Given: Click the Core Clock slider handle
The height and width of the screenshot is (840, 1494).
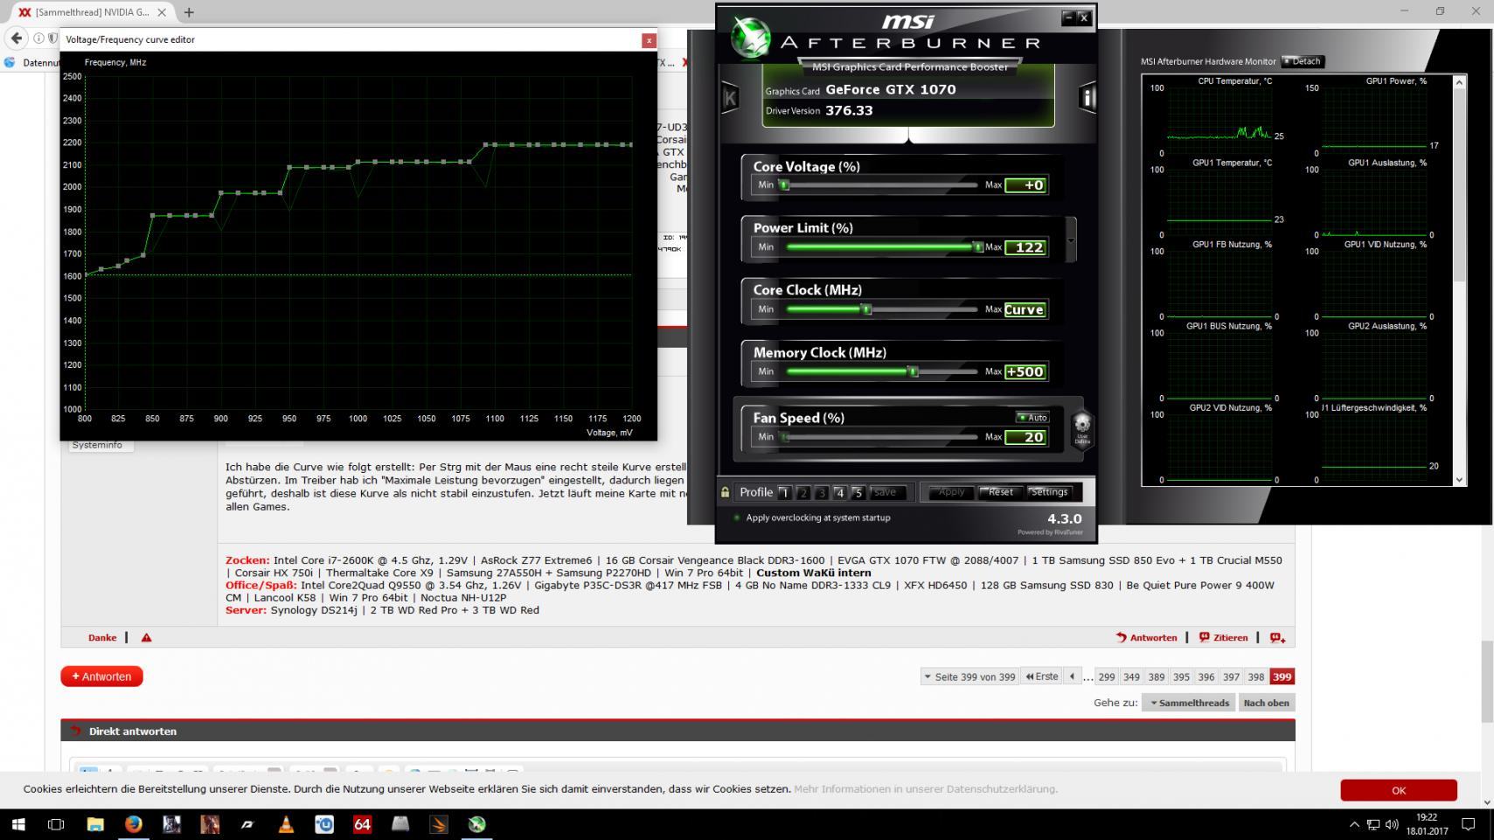Looking at the screenshot, I should pyautogui.click(x=866, y=309).
